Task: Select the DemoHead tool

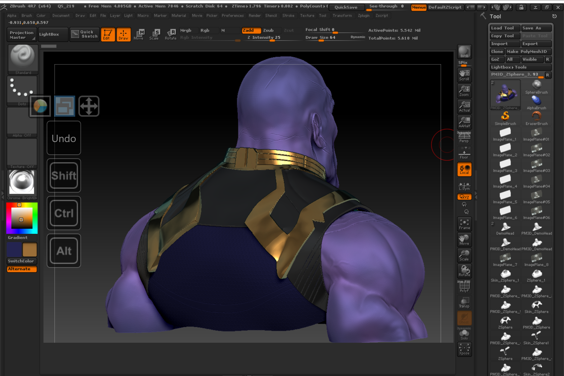Action: 505,228
